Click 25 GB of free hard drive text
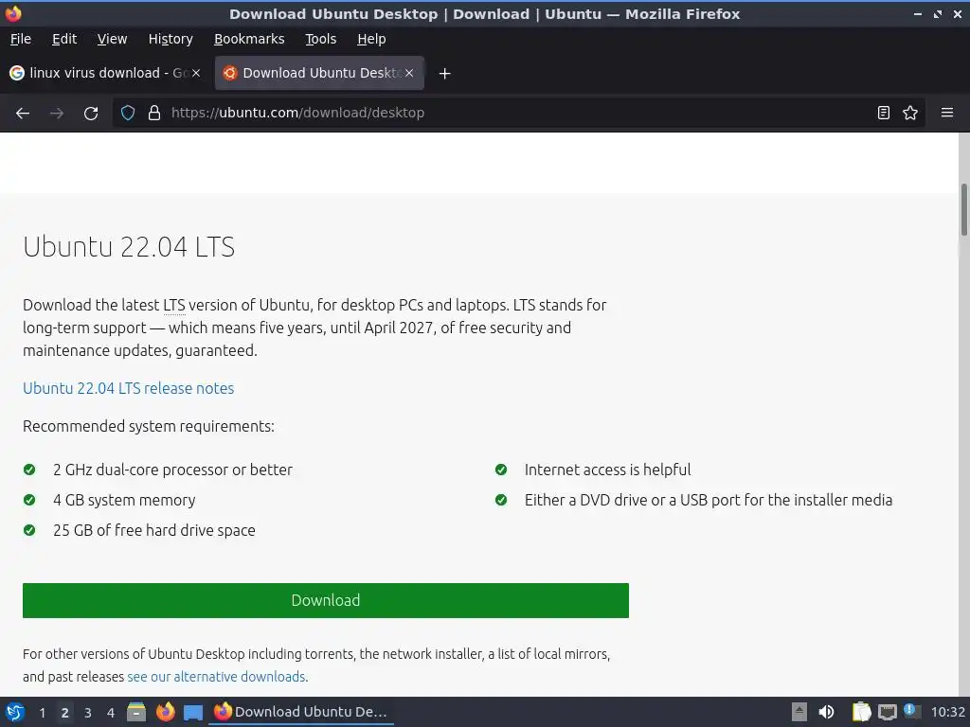The height and width of the screenshot is (727, 970). click(154, 530)
